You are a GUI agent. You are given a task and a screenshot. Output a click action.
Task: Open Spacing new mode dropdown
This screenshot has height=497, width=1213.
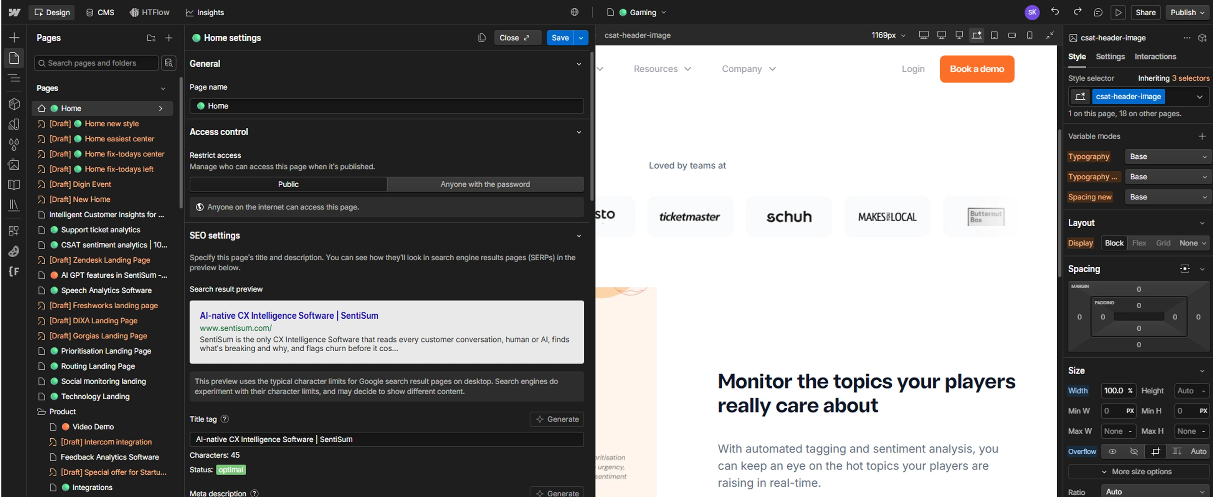[x=1168, y=197]
